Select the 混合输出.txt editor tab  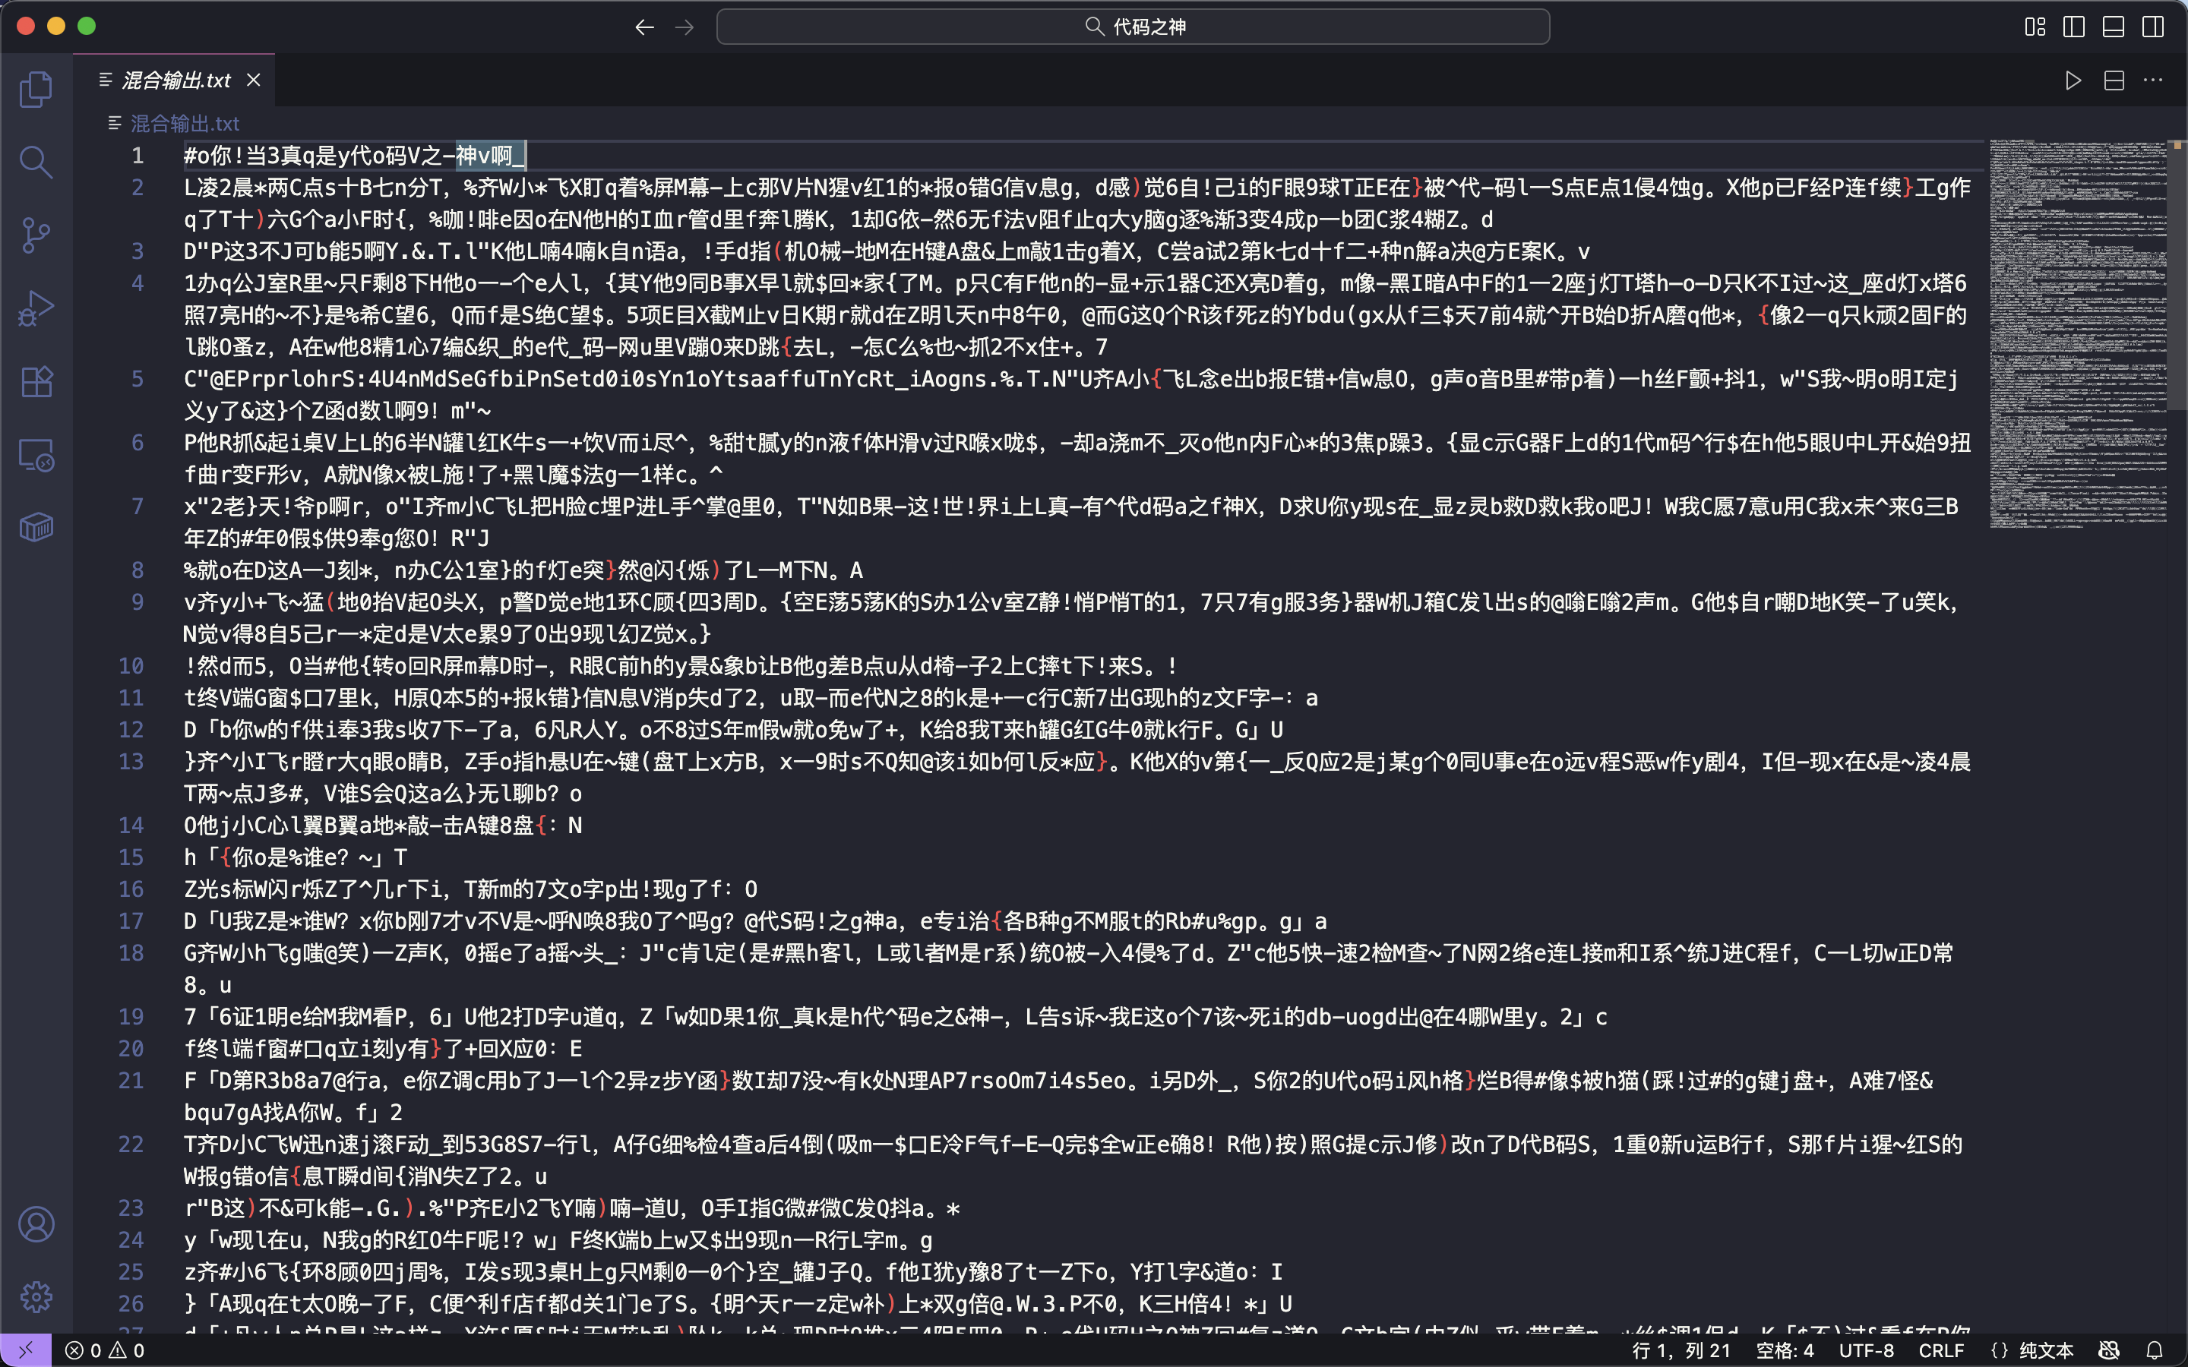click(176, 81)
